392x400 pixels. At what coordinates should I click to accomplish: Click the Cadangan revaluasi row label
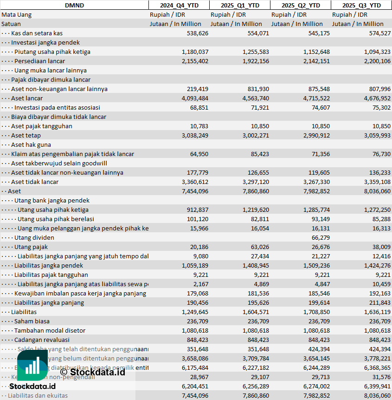click(42, 340)
